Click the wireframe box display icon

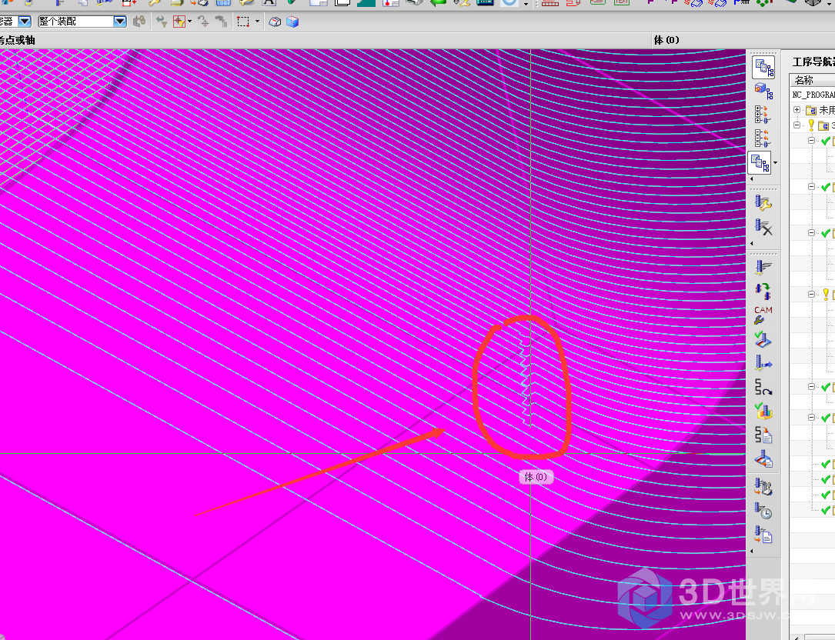pos(276,22)
